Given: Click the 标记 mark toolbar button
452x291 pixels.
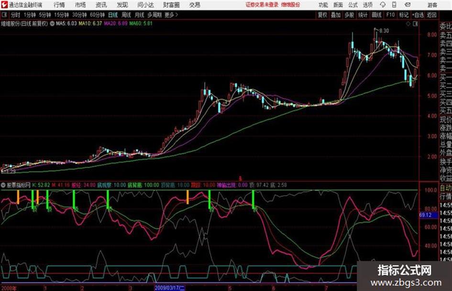Looking at the screenshot, I should [404, 15].
